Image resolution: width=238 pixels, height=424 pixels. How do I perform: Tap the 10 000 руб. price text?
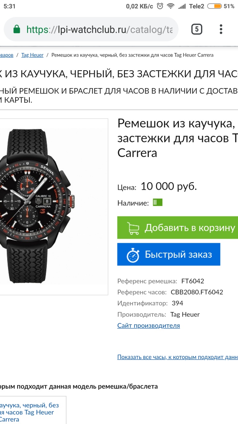tap(169, 186)
